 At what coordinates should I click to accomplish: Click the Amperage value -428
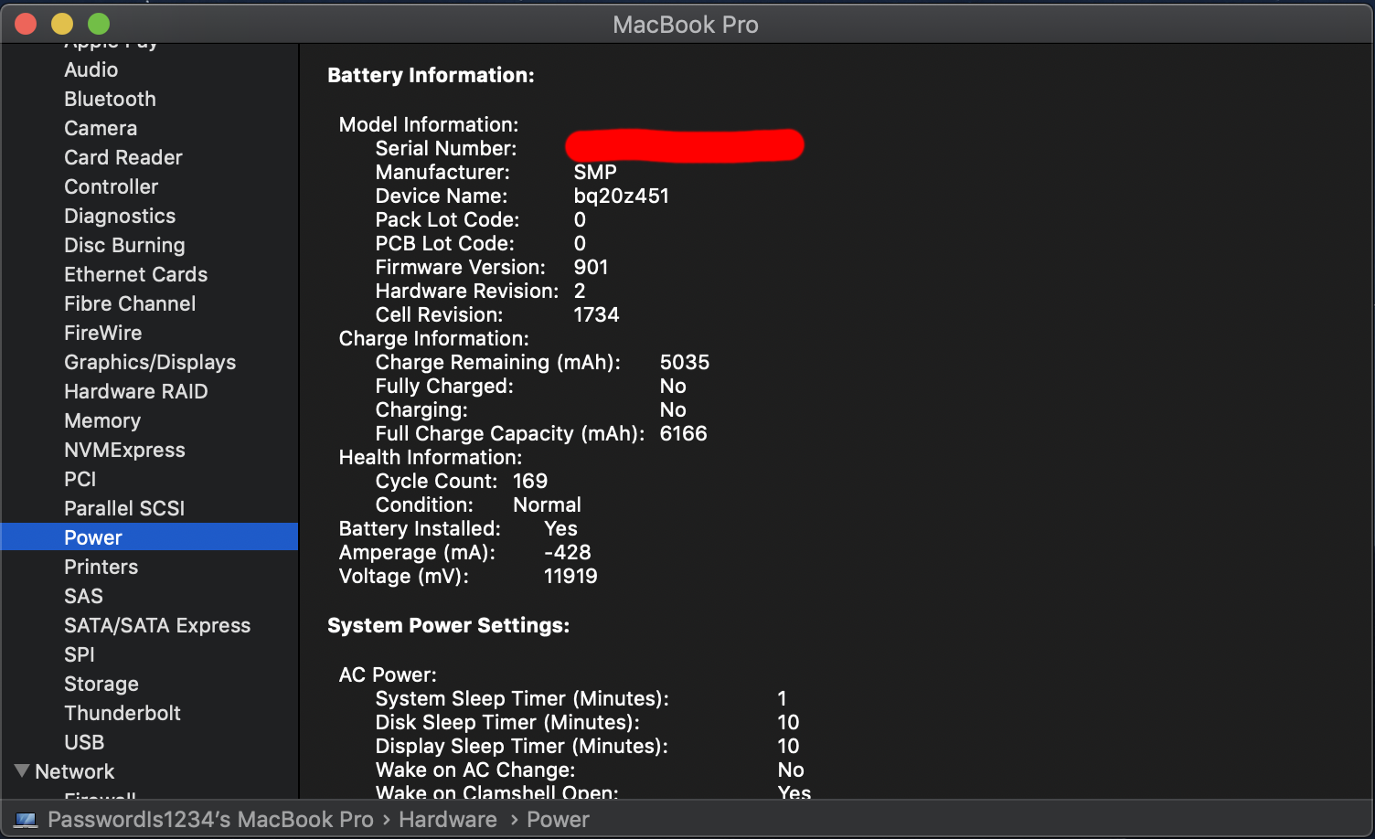coord(568,552)
